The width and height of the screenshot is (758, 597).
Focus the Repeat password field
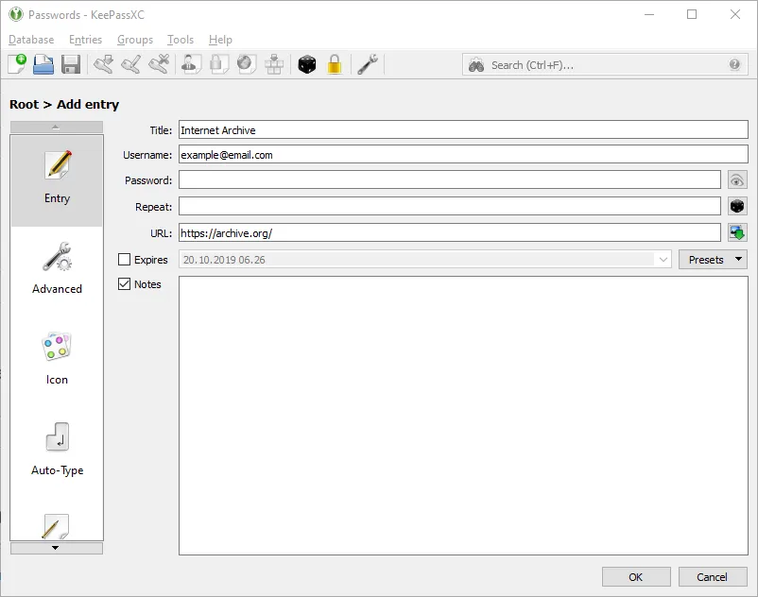pos(450,206)
